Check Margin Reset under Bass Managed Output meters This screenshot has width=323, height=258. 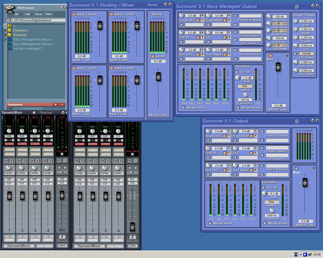[184, 108]
